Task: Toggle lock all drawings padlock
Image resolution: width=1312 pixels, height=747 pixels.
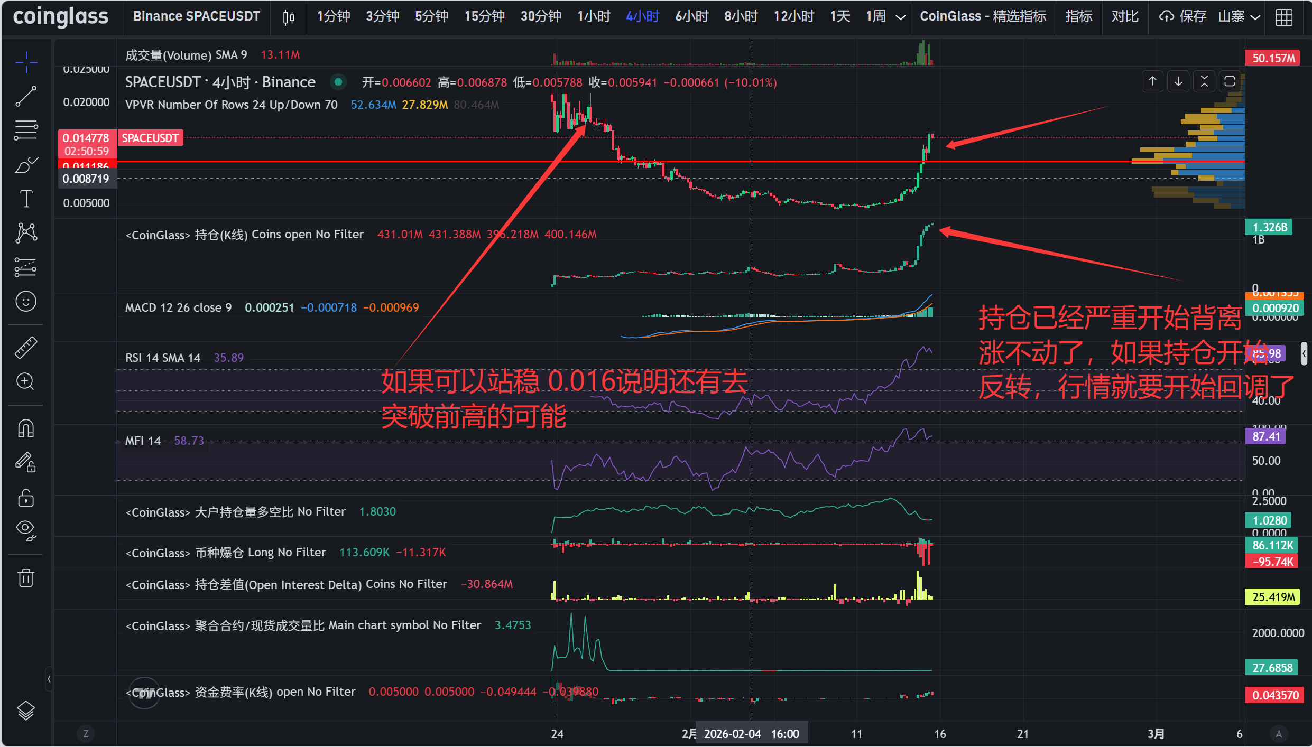Action: coord(25,498)
